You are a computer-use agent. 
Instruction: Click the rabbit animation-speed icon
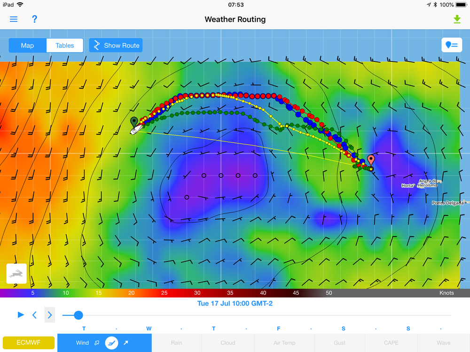point(16,274)
